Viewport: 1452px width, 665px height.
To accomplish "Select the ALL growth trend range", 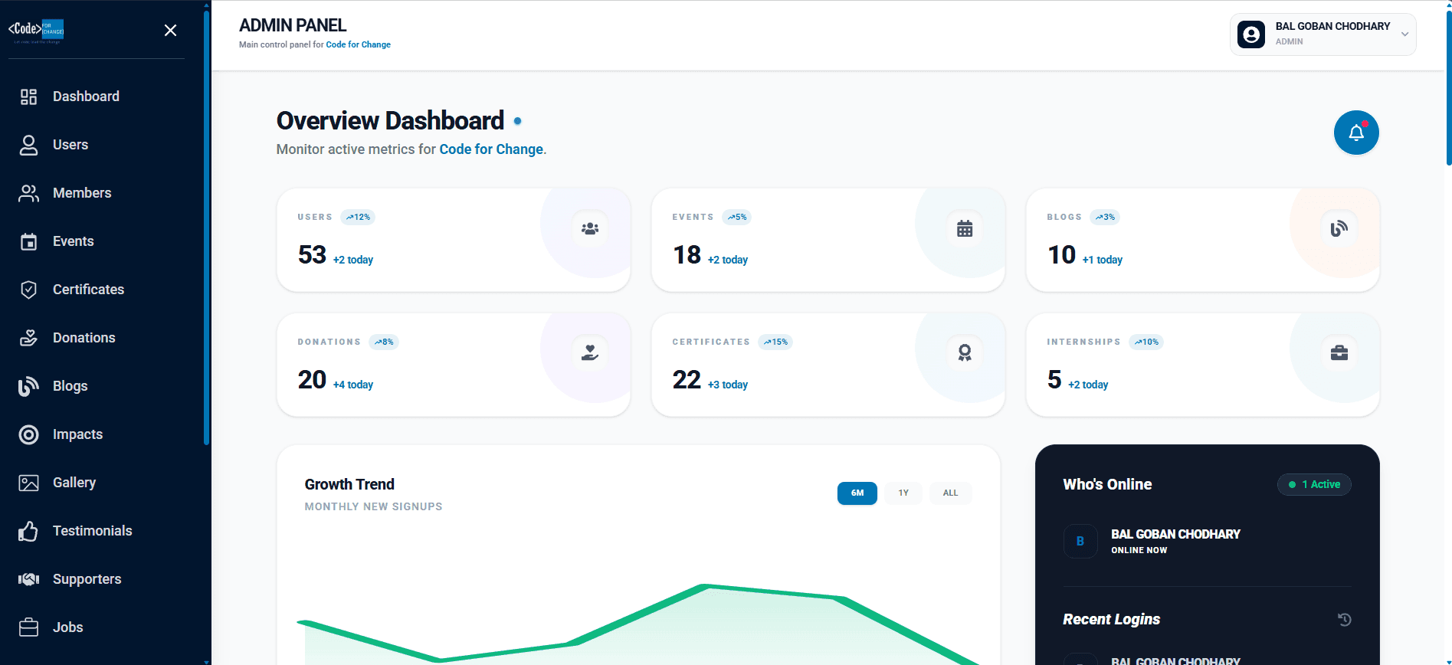I will (950, 493).
